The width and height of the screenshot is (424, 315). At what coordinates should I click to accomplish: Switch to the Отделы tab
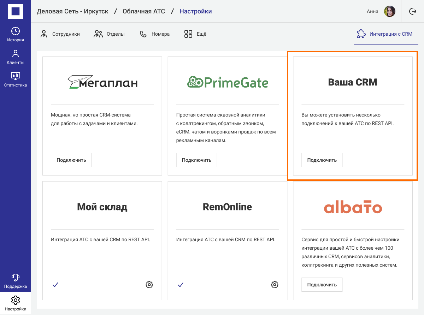pyautogui.click(x=109, y=34)
